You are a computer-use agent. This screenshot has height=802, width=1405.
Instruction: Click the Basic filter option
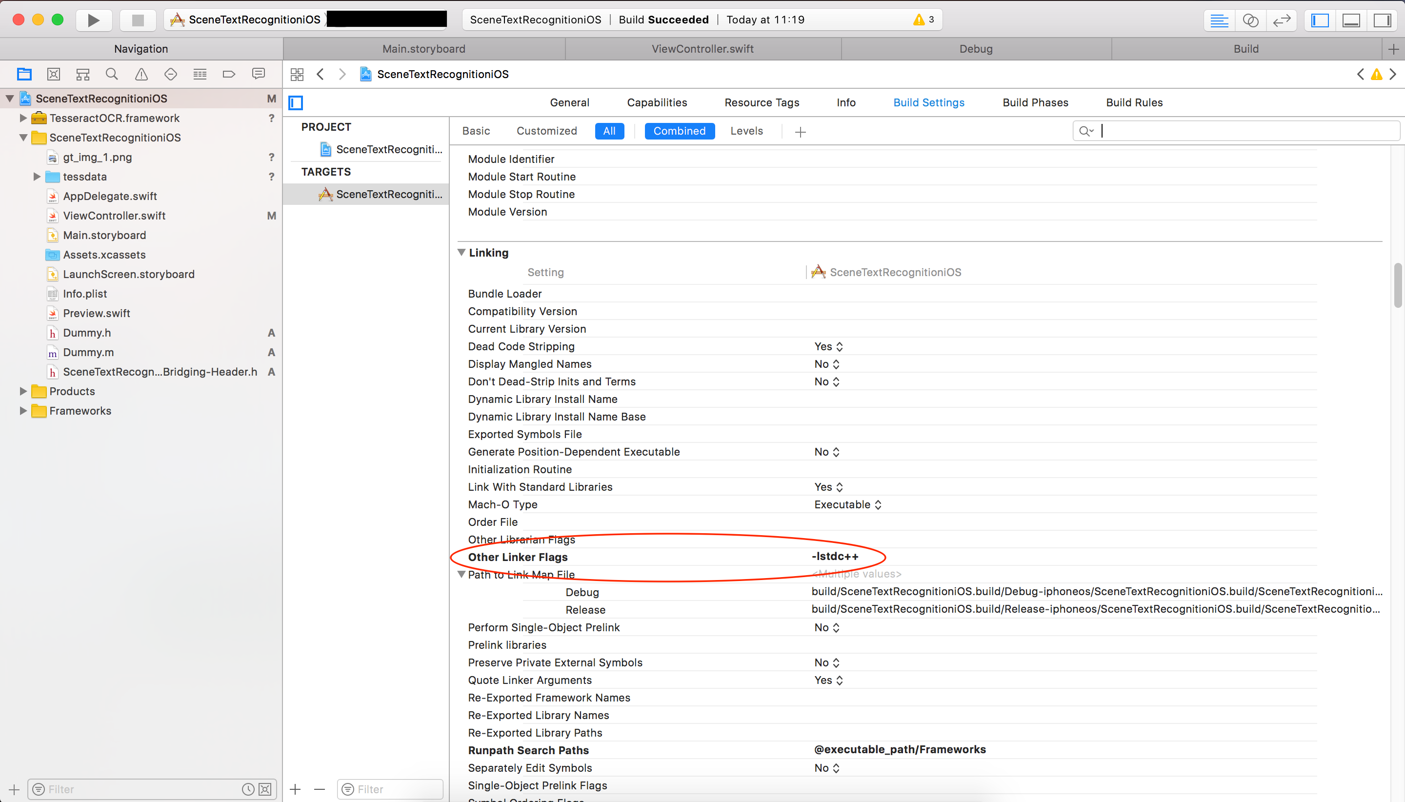pyautogui.click(x=475, y=130)
